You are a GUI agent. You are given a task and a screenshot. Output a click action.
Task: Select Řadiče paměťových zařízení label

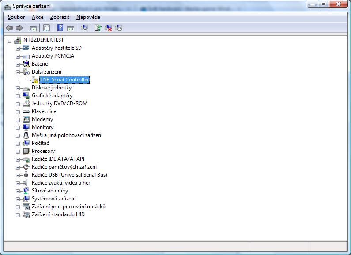[x=64, y=167]
